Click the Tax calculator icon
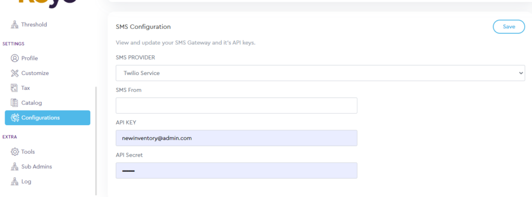This screenshot has height=197, width=532. point(14,88)
